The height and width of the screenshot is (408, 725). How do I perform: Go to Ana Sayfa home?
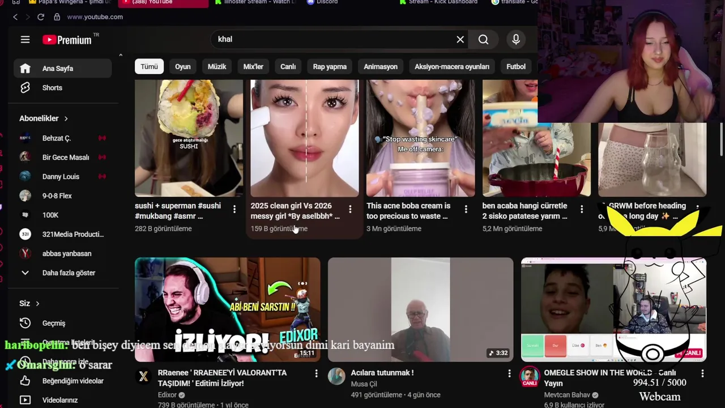(63, 69)
